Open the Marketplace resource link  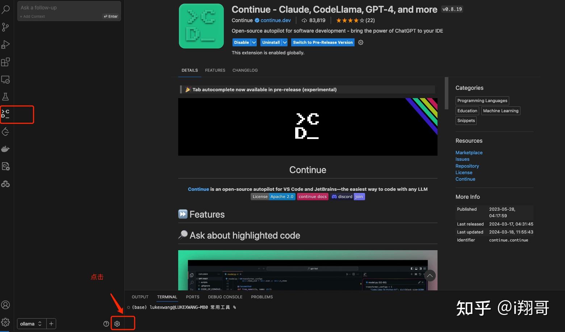(469, 152)
